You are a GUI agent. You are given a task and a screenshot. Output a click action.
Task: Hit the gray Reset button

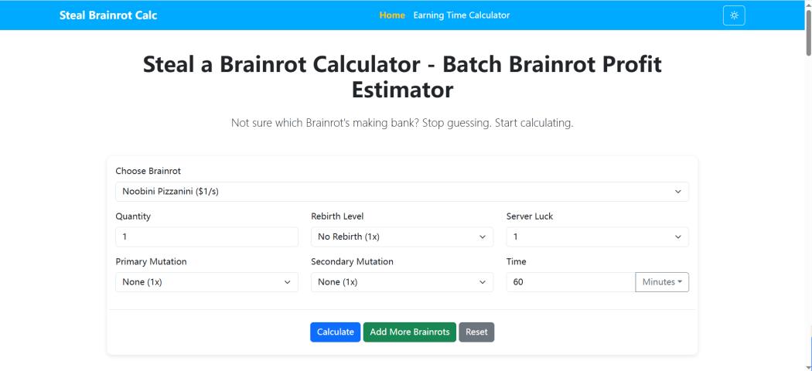(476, 332)
